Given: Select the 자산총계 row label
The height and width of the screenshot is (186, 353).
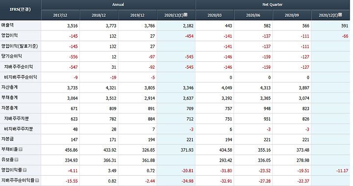Looking at the screenshot, I should pyautogui.click(x=9, y=87).
